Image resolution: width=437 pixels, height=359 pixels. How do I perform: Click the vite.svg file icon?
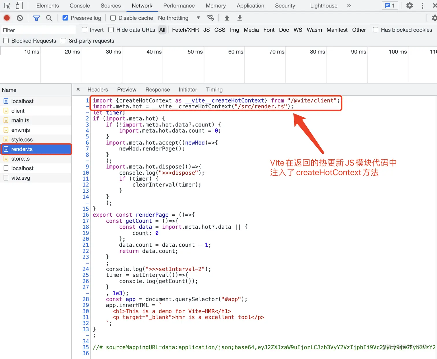pyautogui.click(x=6, y=178)
